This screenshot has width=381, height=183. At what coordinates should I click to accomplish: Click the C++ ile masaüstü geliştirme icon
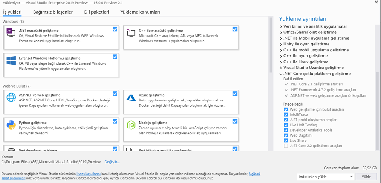click(131, 33)
